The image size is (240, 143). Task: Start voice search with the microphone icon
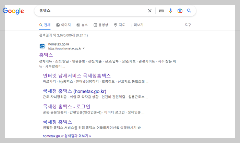[x=170, y=11]
